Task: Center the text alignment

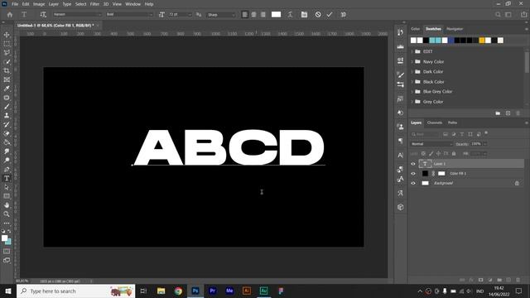Action: click(x=254, y=15)
